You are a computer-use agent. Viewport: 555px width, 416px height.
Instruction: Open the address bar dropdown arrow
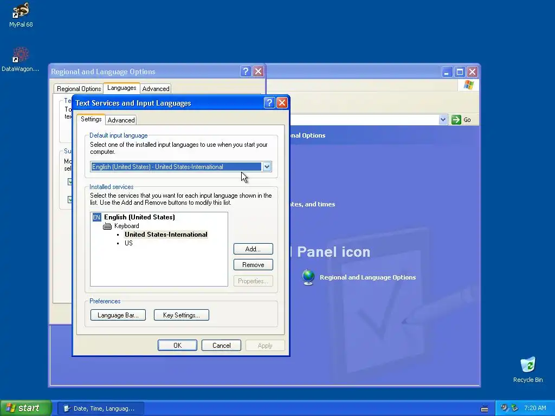443,120
